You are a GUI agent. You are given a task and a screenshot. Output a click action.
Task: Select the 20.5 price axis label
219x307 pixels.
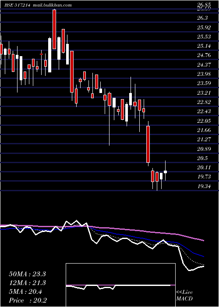(202, 158)
